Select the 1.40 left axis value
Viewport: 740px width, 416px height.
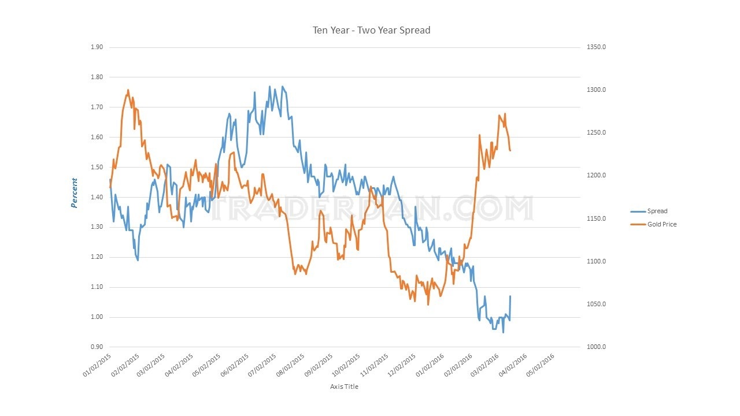97,197
